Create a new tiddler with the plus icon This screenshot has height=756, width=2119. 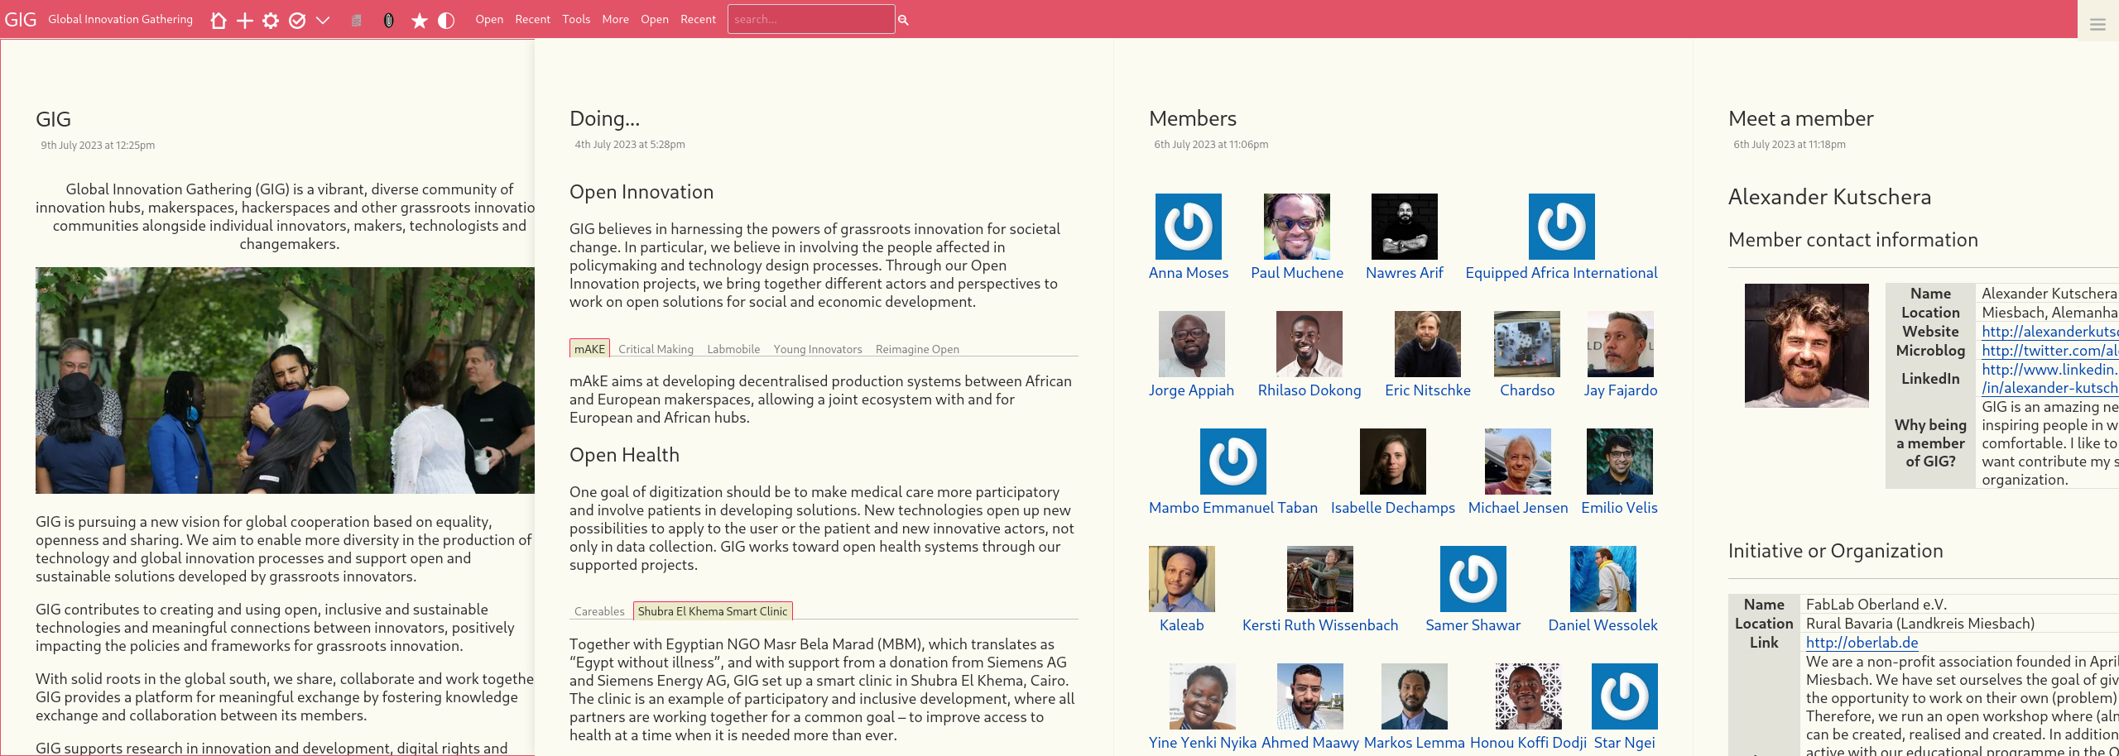[x=245, y=20]
